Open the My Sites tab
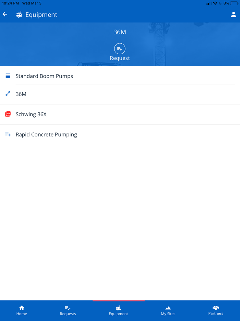The width and height of the screenshot is (240, 321). click(168, 311)
